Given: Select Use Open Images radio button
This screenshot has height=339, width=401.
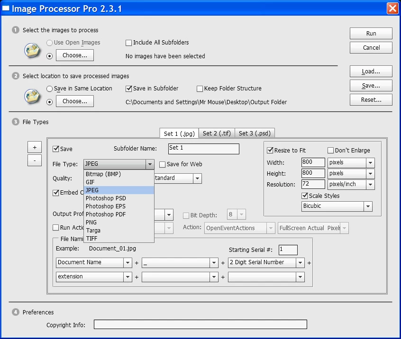Looking at the screenshot, I should [50, 43].
